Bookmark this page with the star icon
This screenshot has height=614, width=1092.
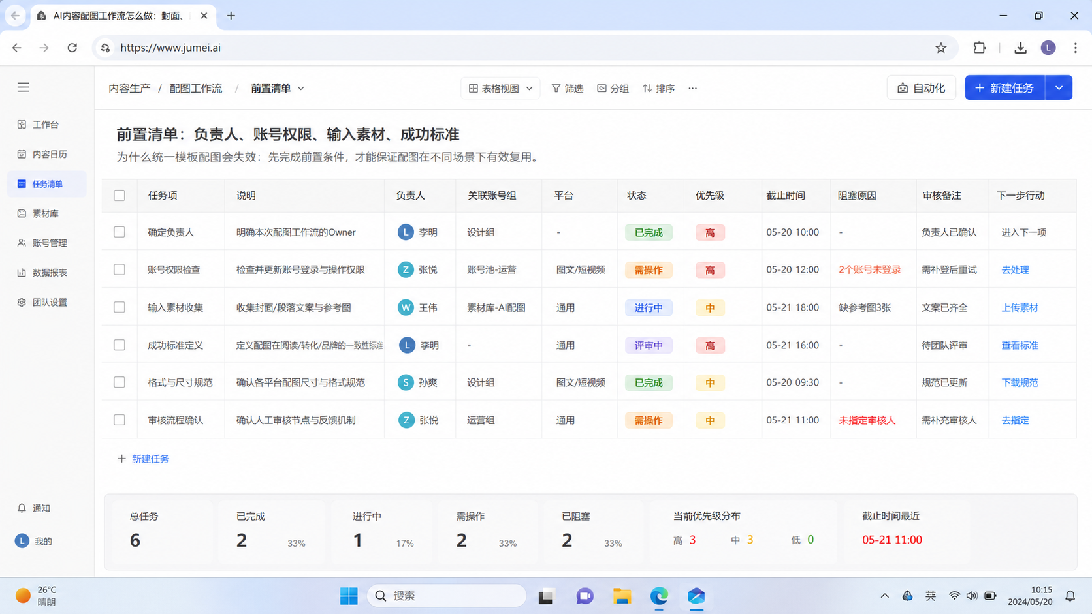(x=940, y=48)
